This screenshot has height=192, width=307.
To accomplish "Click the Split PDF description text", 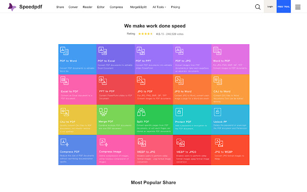I will pyautogui.click(x=153, y=128).
